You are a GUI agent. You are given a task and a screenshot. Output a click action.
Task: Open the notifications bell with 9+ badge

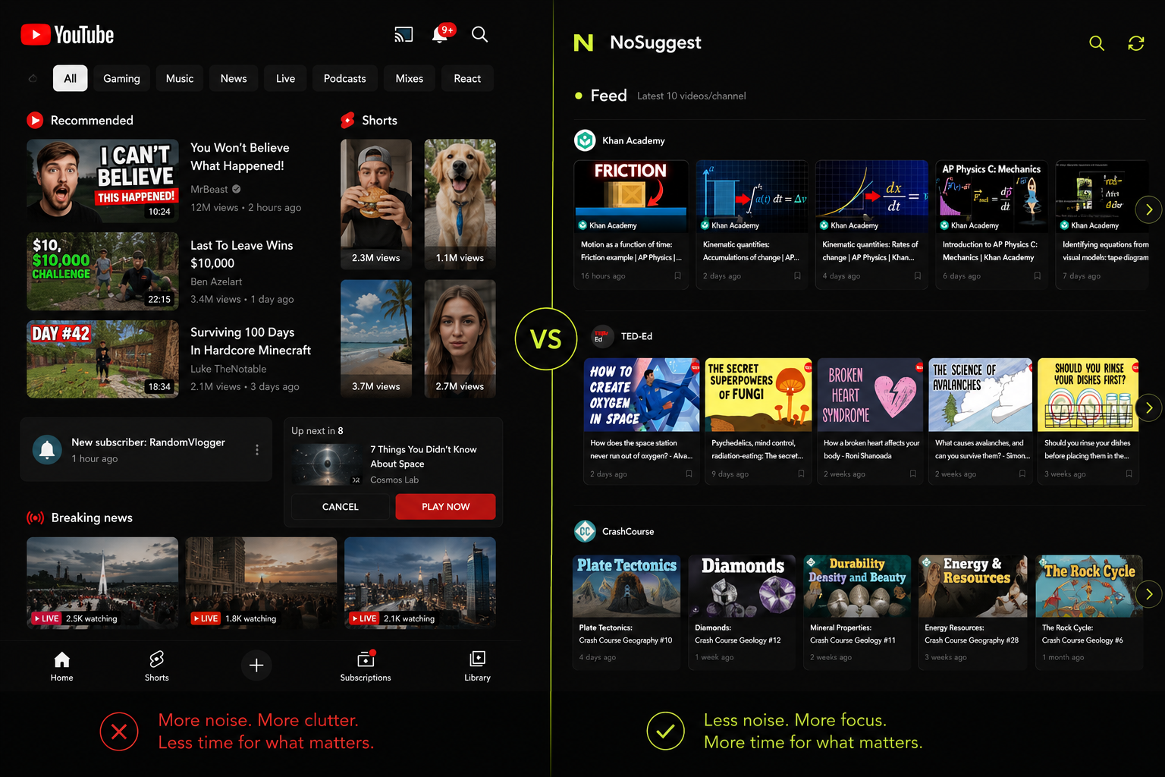(441, 33)
